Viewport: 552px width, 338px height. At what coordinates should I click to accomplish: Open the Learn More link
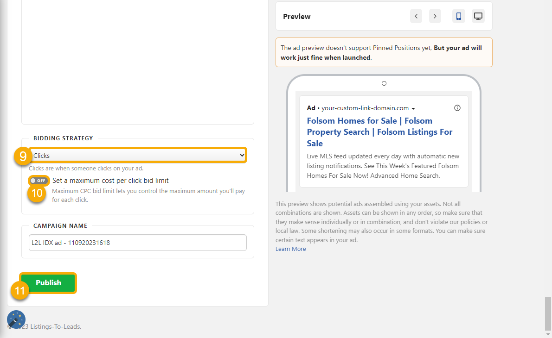point(290,249)
